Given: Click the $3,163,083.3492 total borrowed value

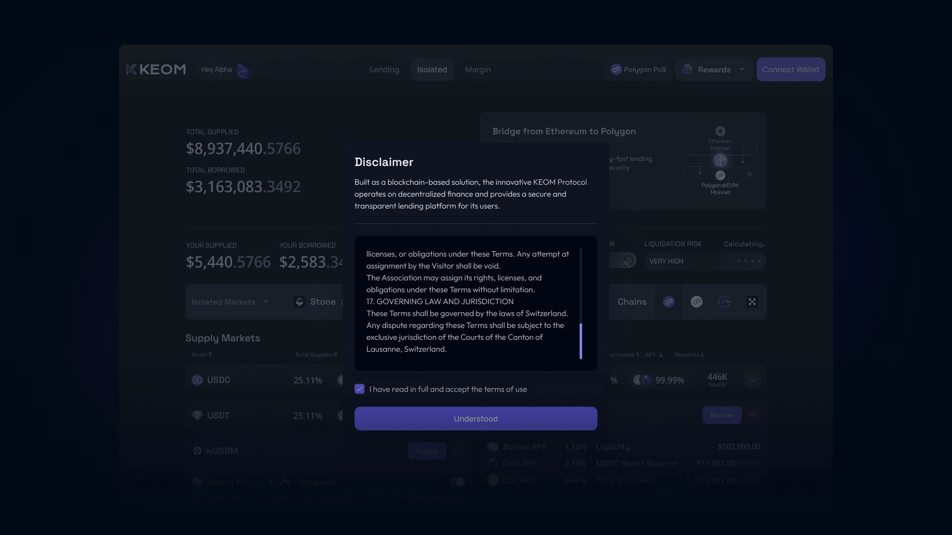Looking at the screenshot, I should (x=243, y=187).
